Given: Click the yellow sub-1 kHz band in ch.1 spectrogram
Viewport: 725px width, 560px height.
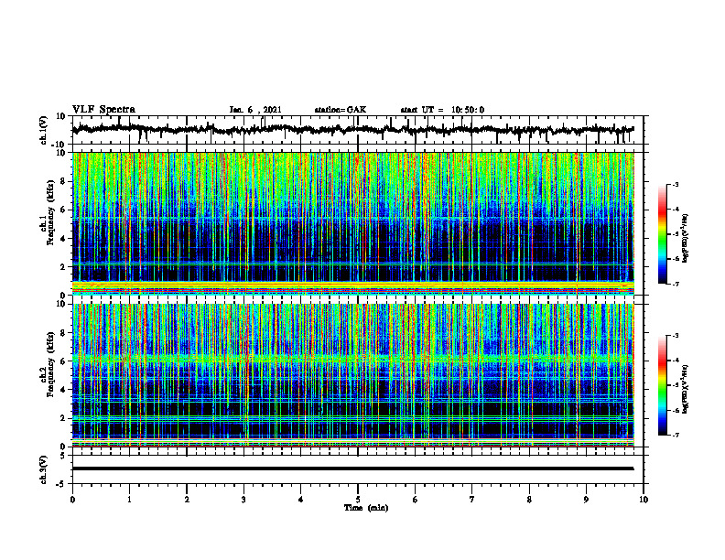Looking at the screenshot, I should (353, 286).
